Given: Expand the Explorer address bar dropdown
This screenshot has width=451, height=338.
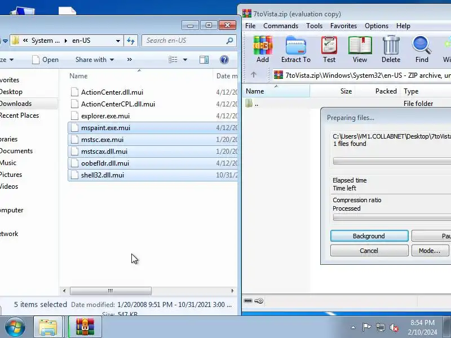Looking at the screenshot, I should [x=118, y=41].
